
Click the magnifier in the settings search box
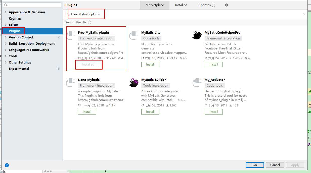pyautogui.click(x=6, y=5)
